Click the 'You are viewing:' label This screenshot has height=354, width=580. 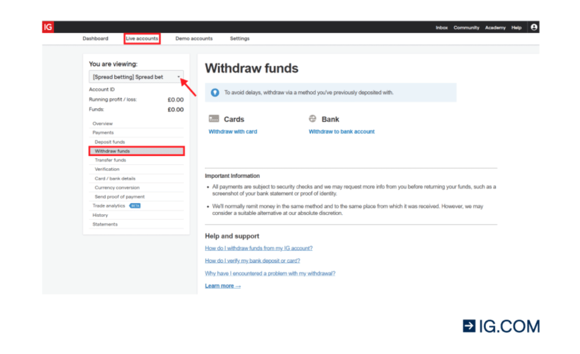click(x=113, y=64)
